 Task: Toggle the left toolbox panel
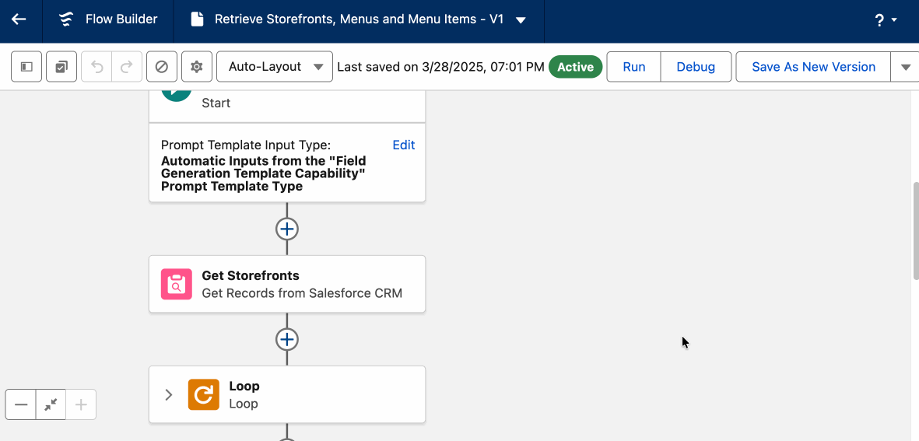(26, 67)
